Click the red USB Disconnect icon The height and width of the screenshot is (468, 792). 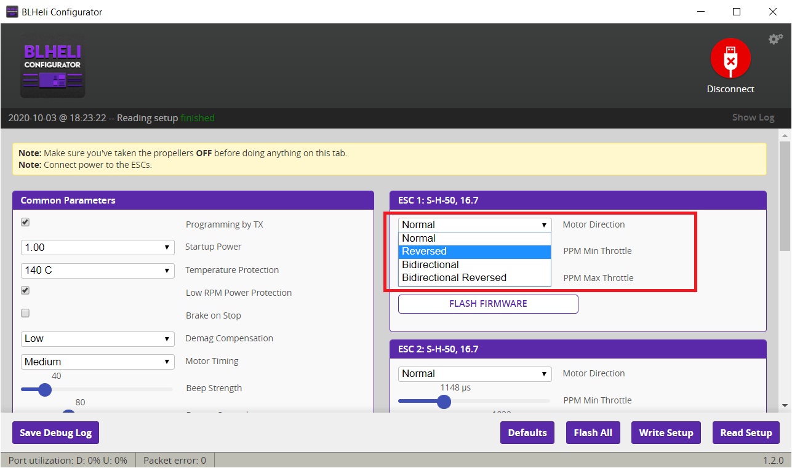[730, 58]
